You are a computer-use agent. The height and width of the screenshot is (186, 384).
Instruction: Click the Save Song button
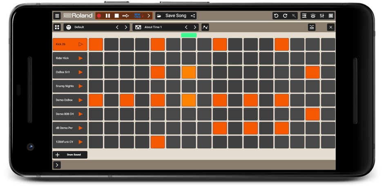point(176,16)
